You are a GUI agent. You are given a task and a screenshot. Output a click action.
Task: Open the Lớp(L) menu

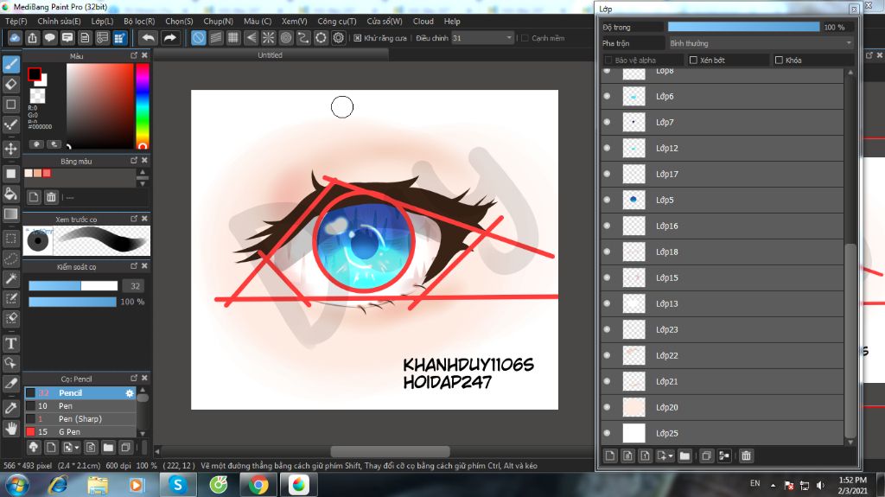point(102,21)
